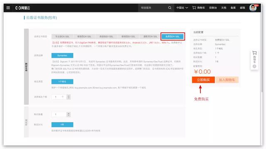Screen dimensions: 266x149
Task: Increase the purchase quantity with the up arrow
Action: point(69,113)
